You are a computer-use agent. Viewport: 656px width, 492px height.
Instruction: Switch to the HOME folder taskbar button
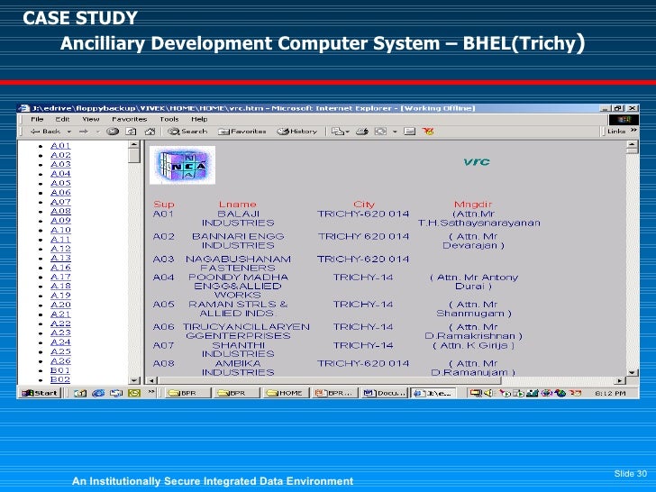pos(287,393)
